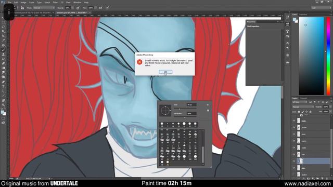Image resolution: width=333 pixels, height=187 pixels.
Task: Select the Crop tool
Action: click(3, 36)
